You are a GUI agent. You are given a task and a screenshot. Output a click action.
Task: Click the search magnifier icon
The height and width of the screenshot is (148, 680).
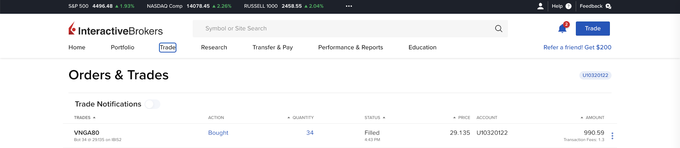[x=499, y=29]
